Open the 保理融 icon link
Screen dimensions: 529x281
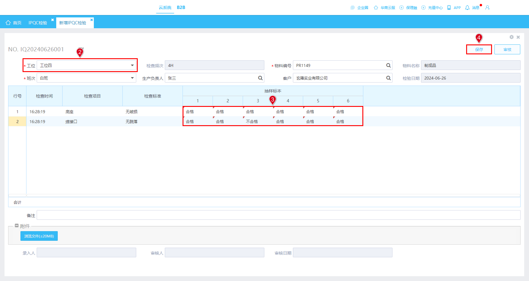(x=408, y=8)
